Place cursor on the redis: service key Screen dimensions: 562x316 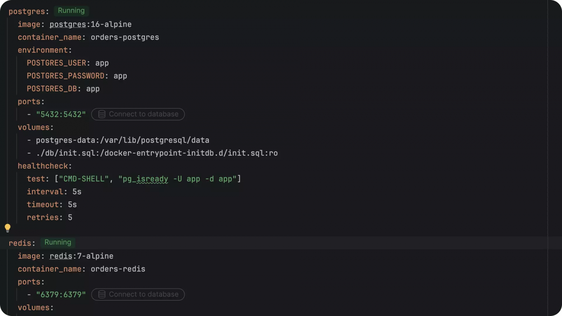pos(22,243)
